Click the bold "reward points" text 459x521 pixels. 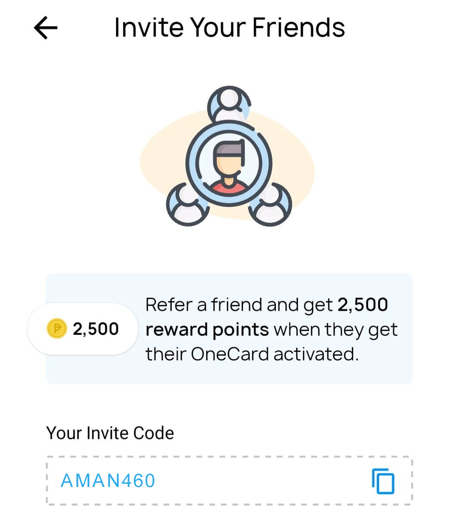pyautogui.click(x=207, y=330)
